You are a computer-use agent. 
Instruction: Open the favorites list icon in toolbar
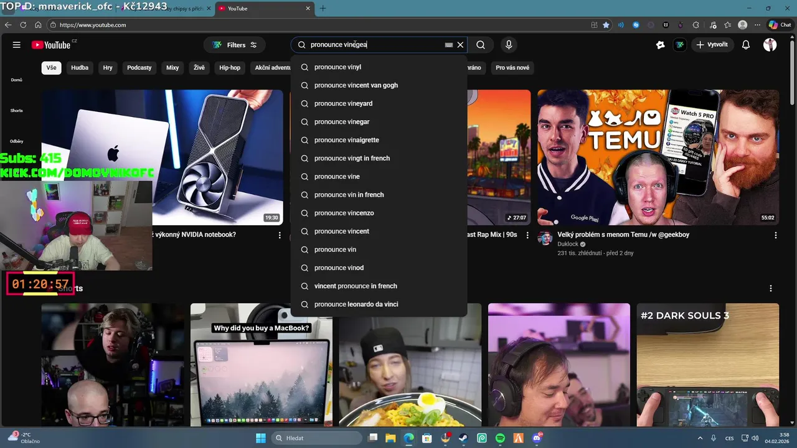click(728, 25)
